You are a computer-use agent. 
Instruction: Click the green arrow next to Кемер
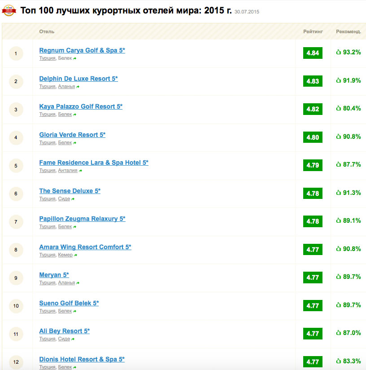coord(75,255)
